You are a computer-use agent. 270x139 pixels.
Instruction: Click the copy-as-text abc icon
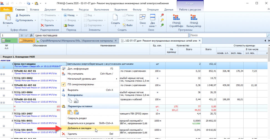(76, 101)
